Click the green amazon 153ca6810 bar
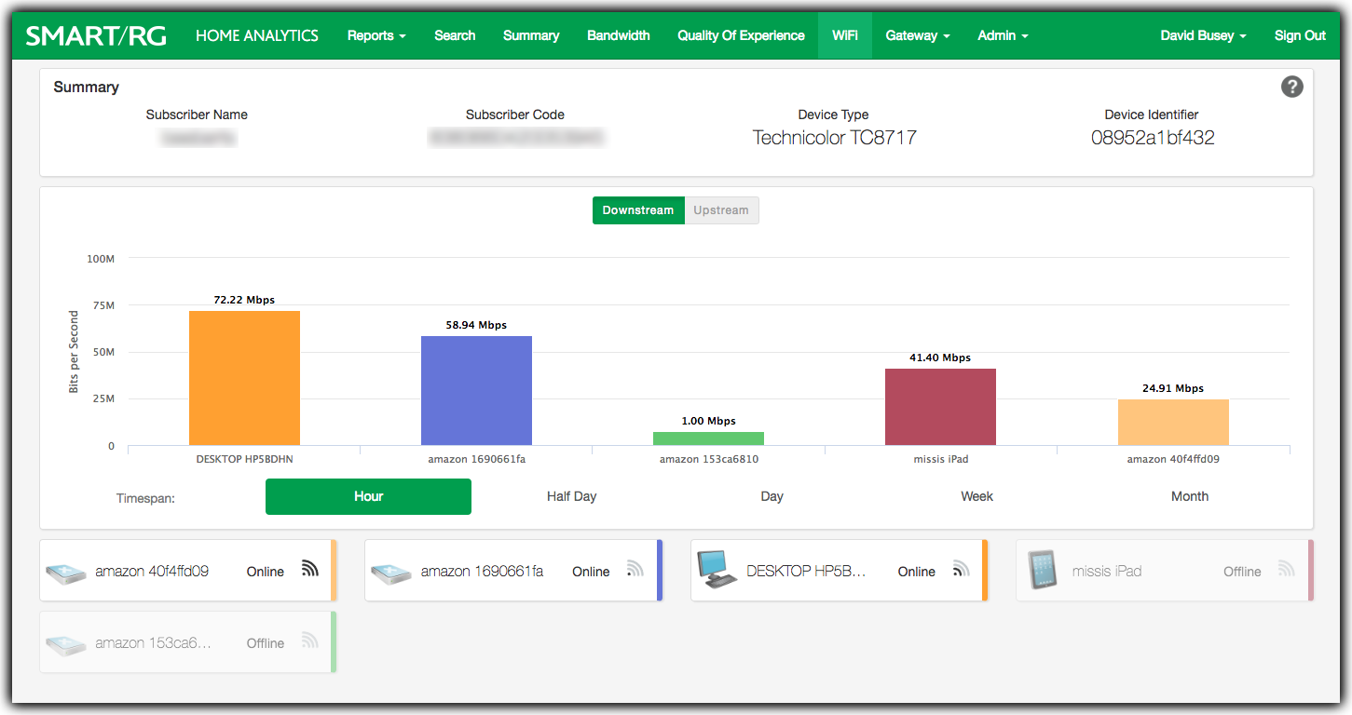 pos(708,438)
